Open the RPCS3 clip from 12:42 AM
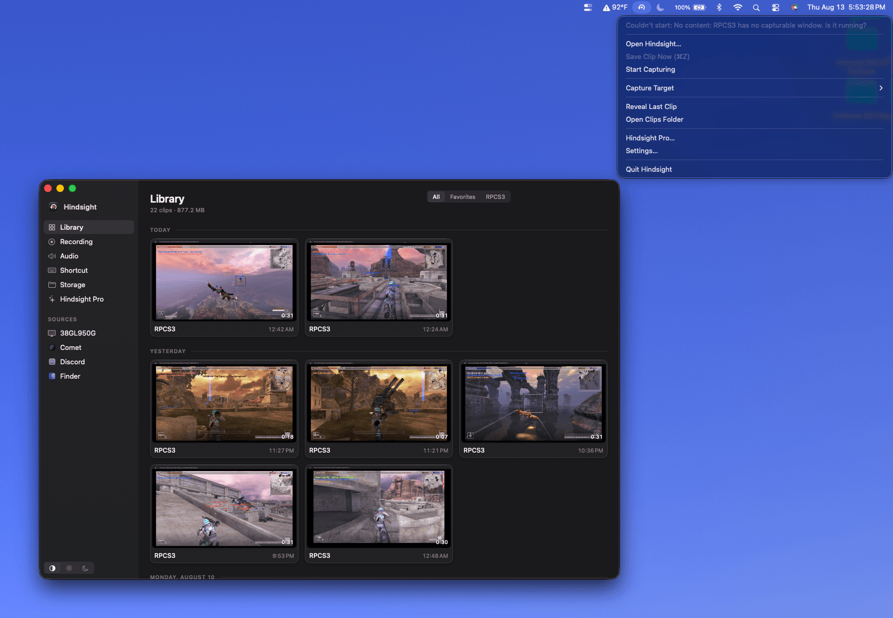This screenshot has height=618, width=893. pos(224,287)
